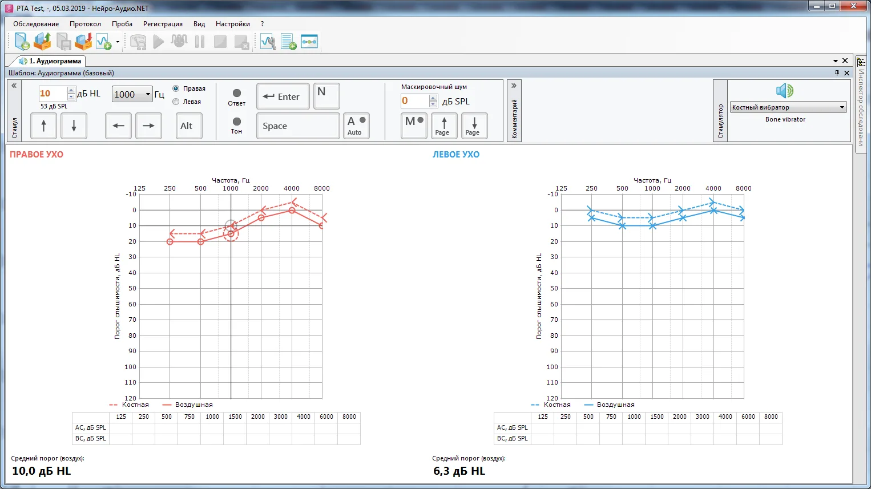
Task: Click the add new test waveform icon
Action: tap(103, 42)
